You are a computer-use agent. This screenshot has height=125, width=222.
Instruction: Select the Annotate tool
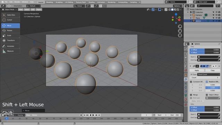(10, 46)
